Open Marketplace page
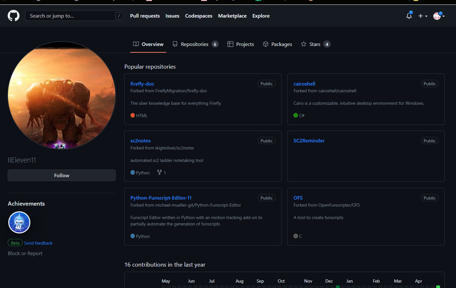This screenshot has height=288, width=456. (x=232, y=16)
